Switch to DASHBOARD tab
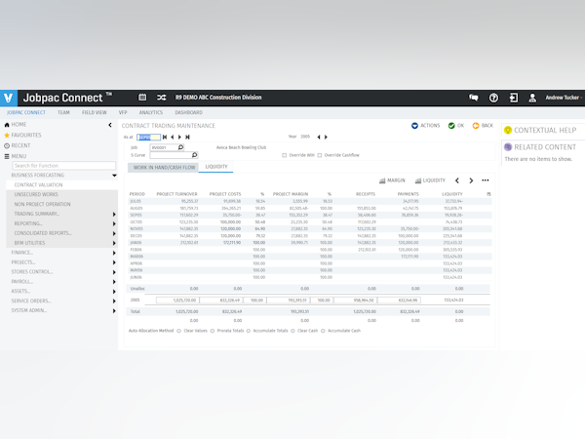585x439 pixels. point(188,112)
